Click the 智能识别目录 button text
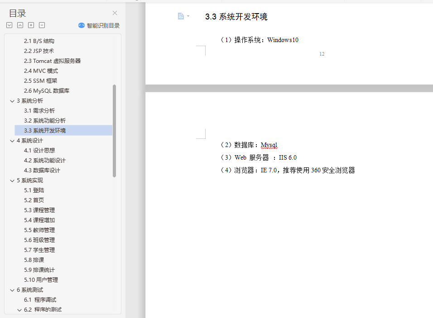 pyautogui.click(x=103, y=26)
